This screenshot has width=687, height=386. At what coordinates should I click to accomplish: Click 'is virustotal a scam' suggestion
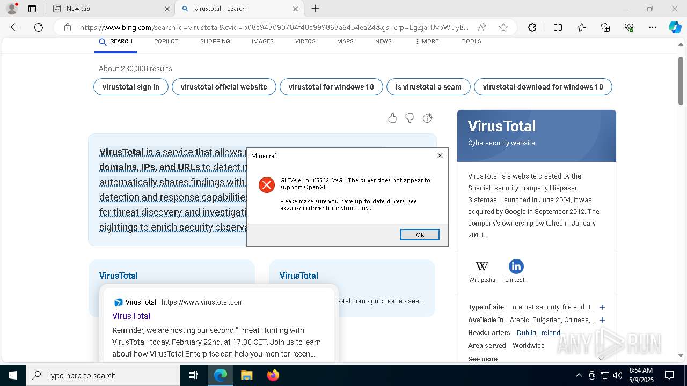[x=428, y=87]
